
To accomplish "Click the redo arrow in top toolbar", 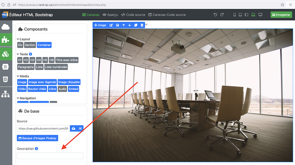I will (222, 15).
